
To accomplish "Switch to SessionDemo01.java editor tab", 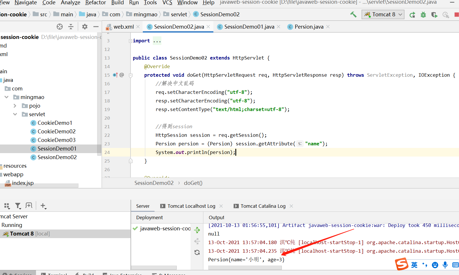I will pyautogui.click(x=249, y=27).
